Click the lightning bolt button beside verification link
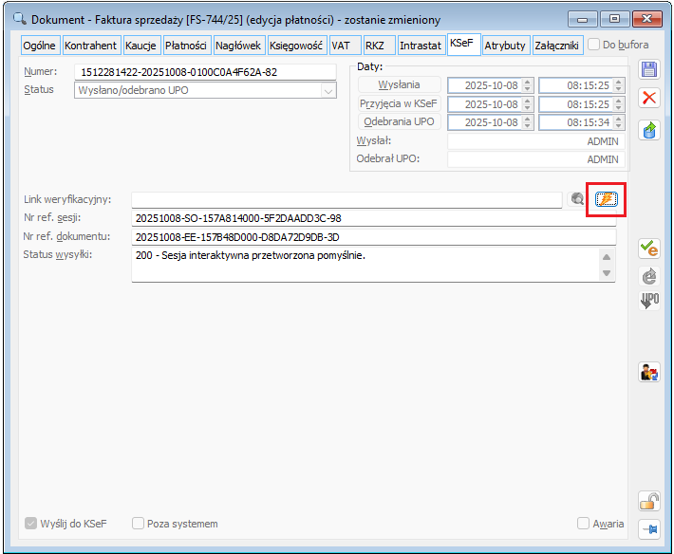 (x=606, y=199)
